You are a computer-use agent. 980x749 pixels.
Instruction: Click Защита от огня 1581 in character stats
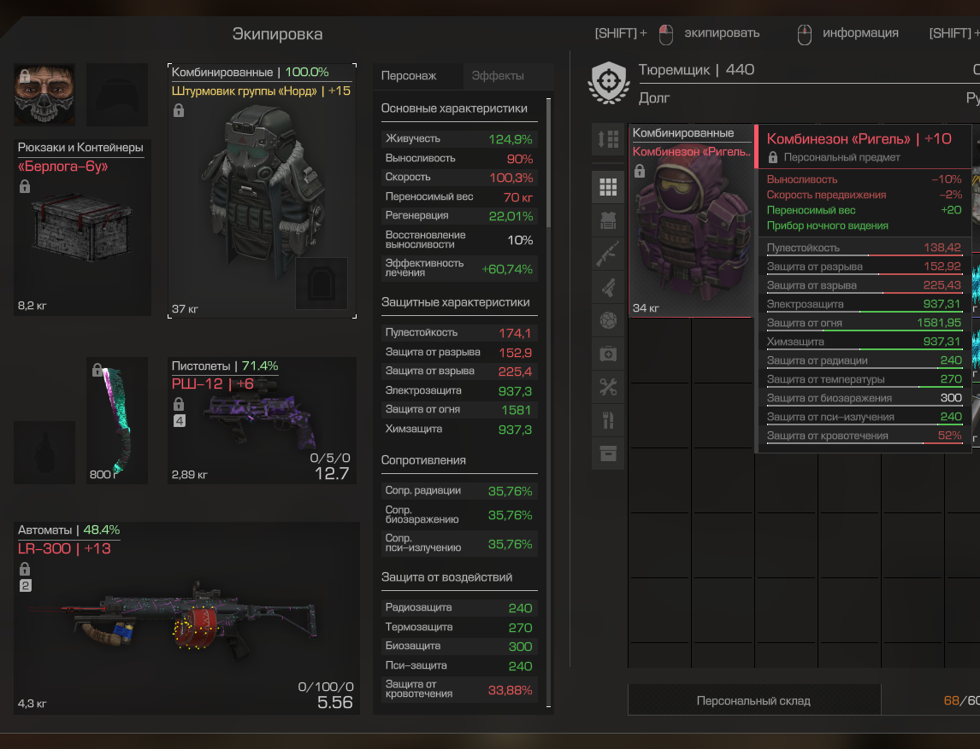tap(458, 409)
